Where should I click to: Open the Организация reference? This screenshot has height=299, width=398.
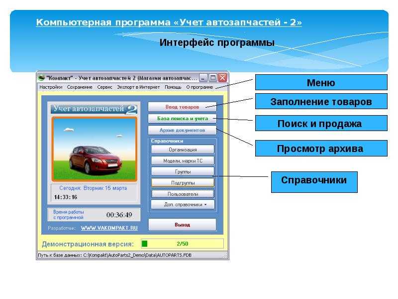pos(183,150)
